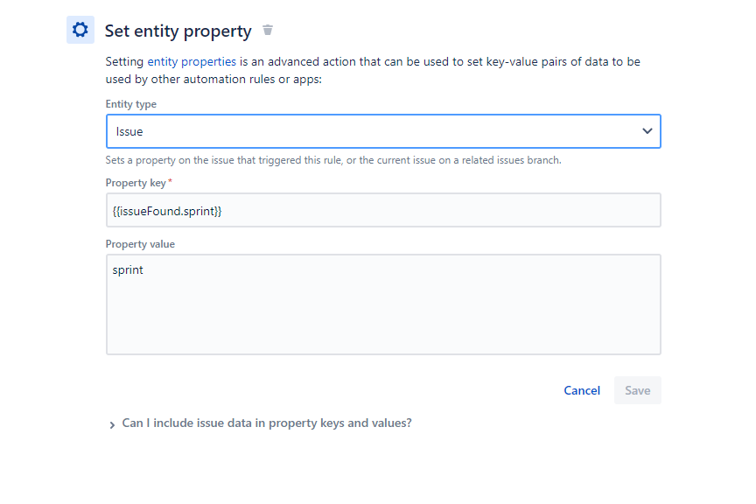Viewport: 756px width, 504px height.
Task: Click the empty area of Property value textarea
Action: coord(383,318)
